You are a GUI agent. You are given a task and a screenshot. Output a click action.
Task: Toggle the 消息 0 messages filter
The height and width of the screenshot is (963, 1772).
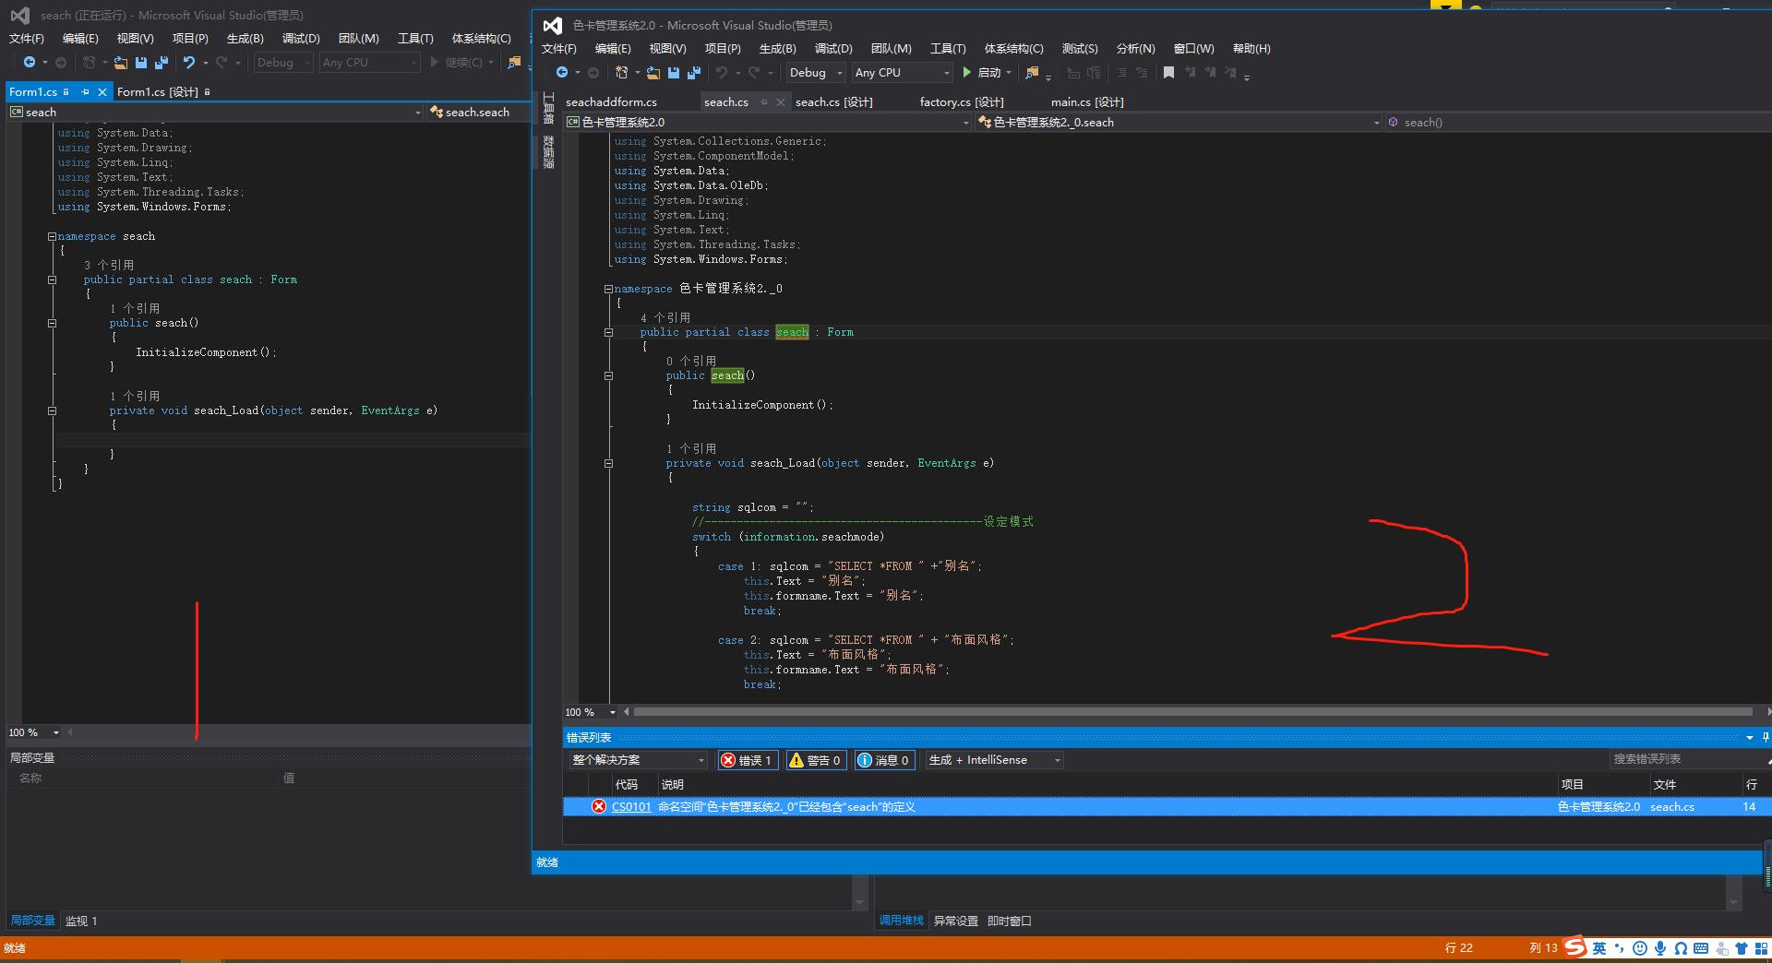click(884, 760)
